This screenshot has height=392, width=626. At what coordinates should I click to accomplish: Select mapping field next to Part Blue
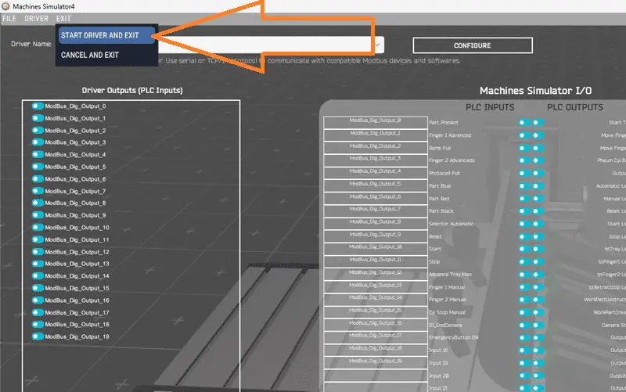(x=376, y=185)
